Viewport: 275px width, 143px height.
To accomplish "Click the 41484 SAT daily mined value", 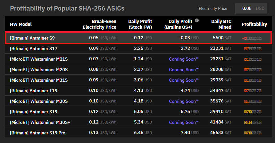I will [221, 122].
